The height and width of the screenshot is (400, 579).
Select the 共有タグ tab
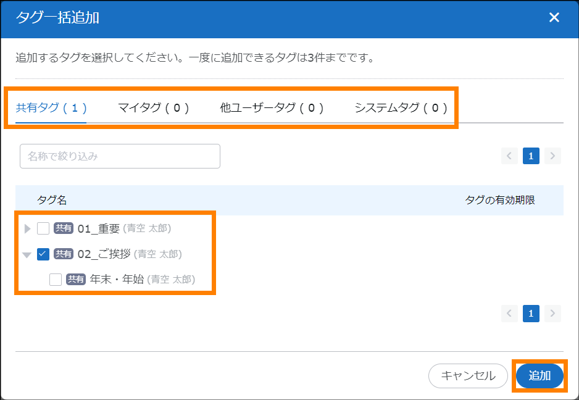(51, 108)
